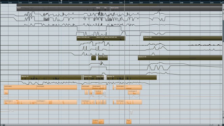Click the horizontal scrollbar right arrow
This screenshot has width=224, height=126.
[210, 125]
